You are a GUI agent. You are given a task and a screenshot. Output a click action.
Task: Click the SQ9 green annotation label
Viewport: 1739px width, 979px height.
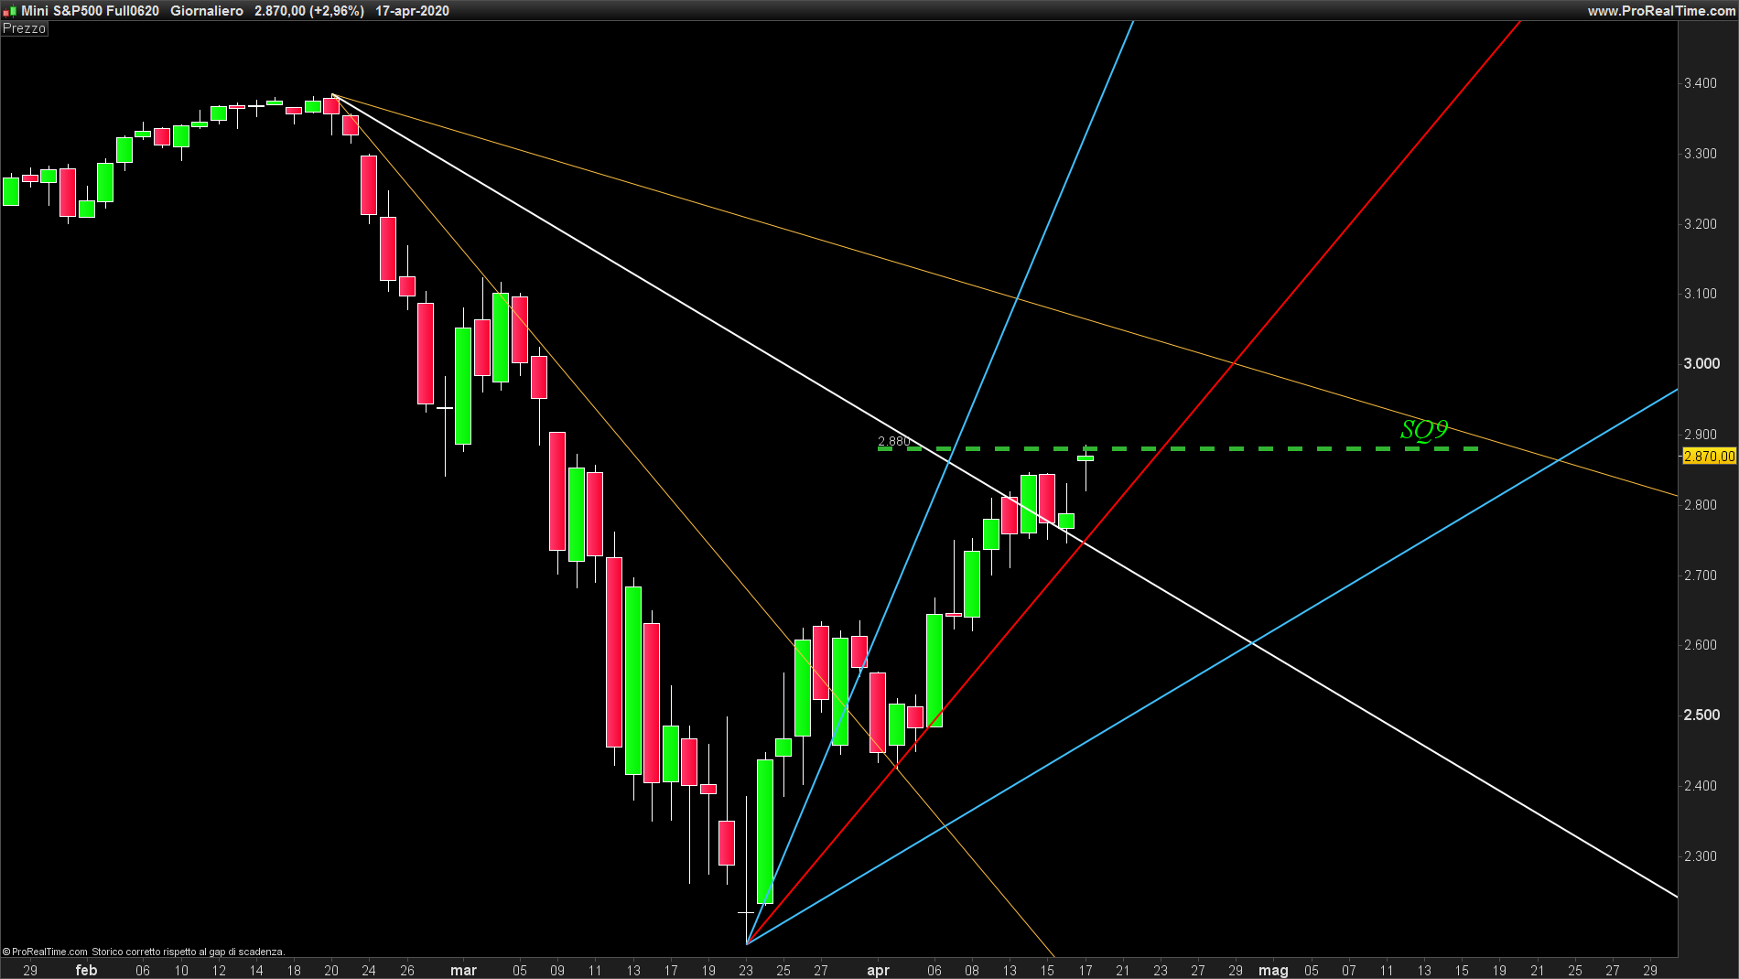1424,429
